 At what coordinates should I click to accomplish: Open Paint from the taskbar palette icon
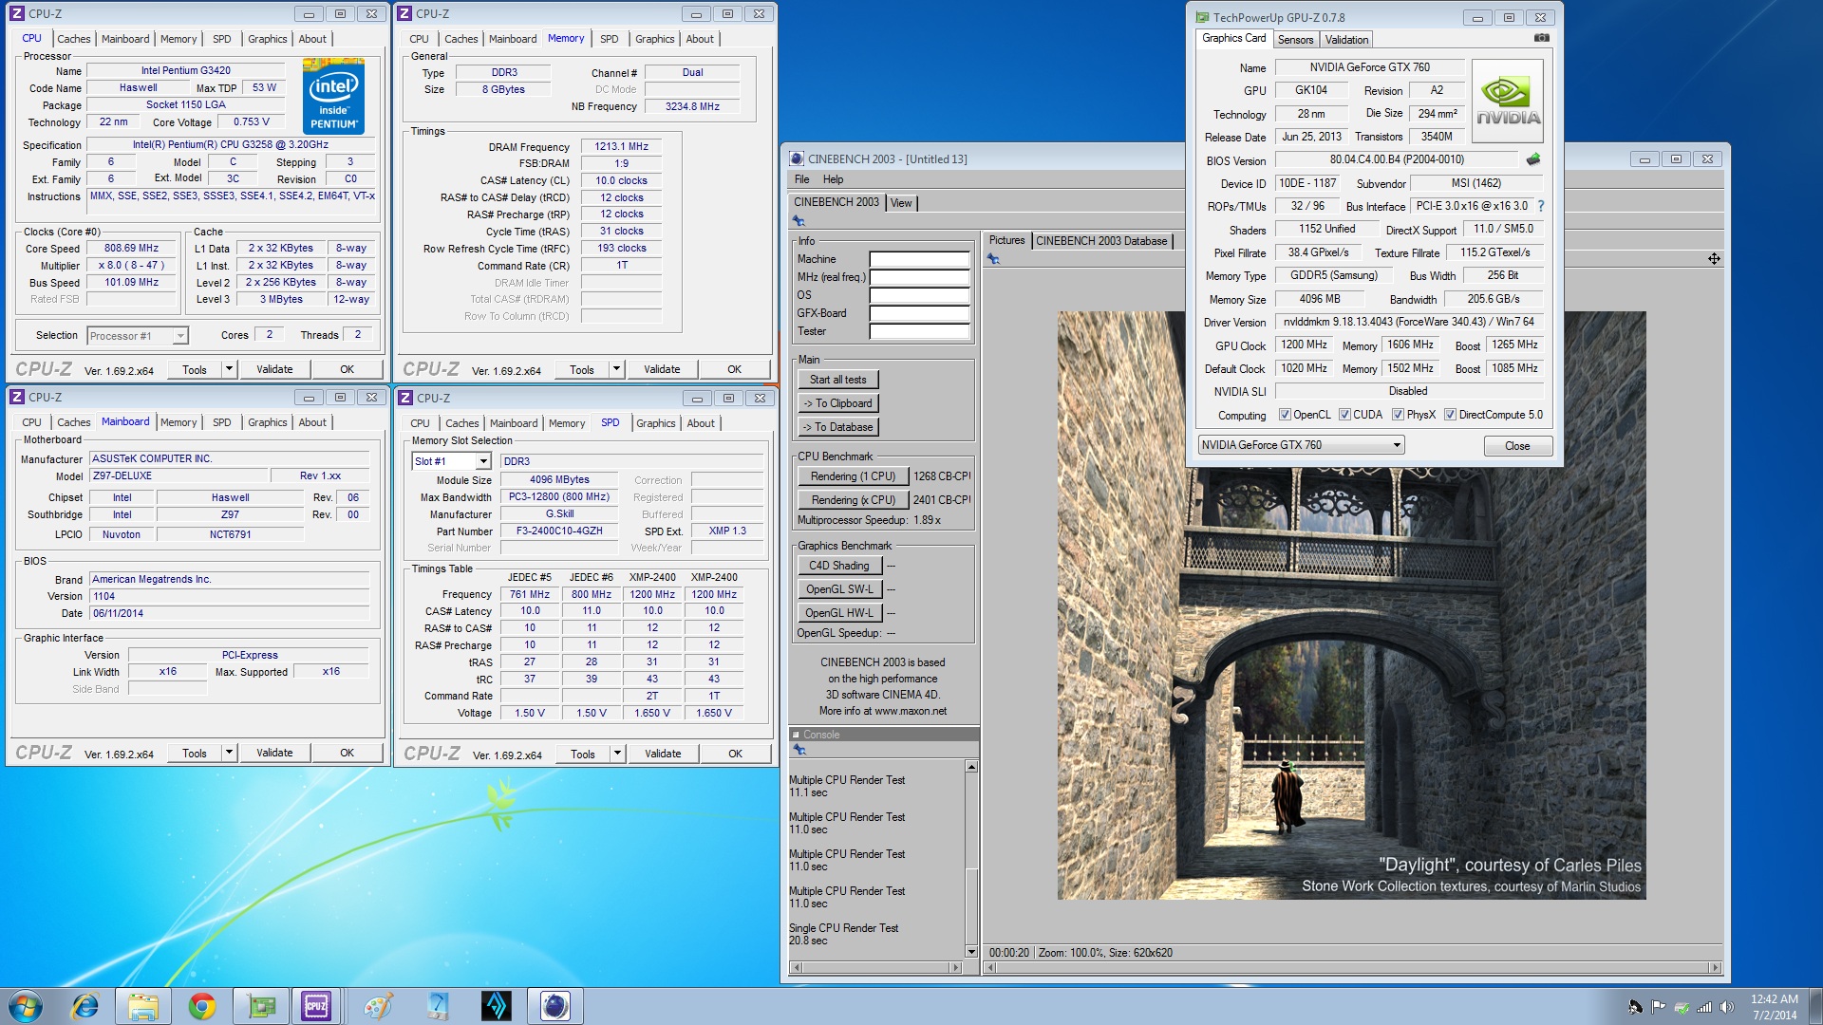coord(378,1006)
